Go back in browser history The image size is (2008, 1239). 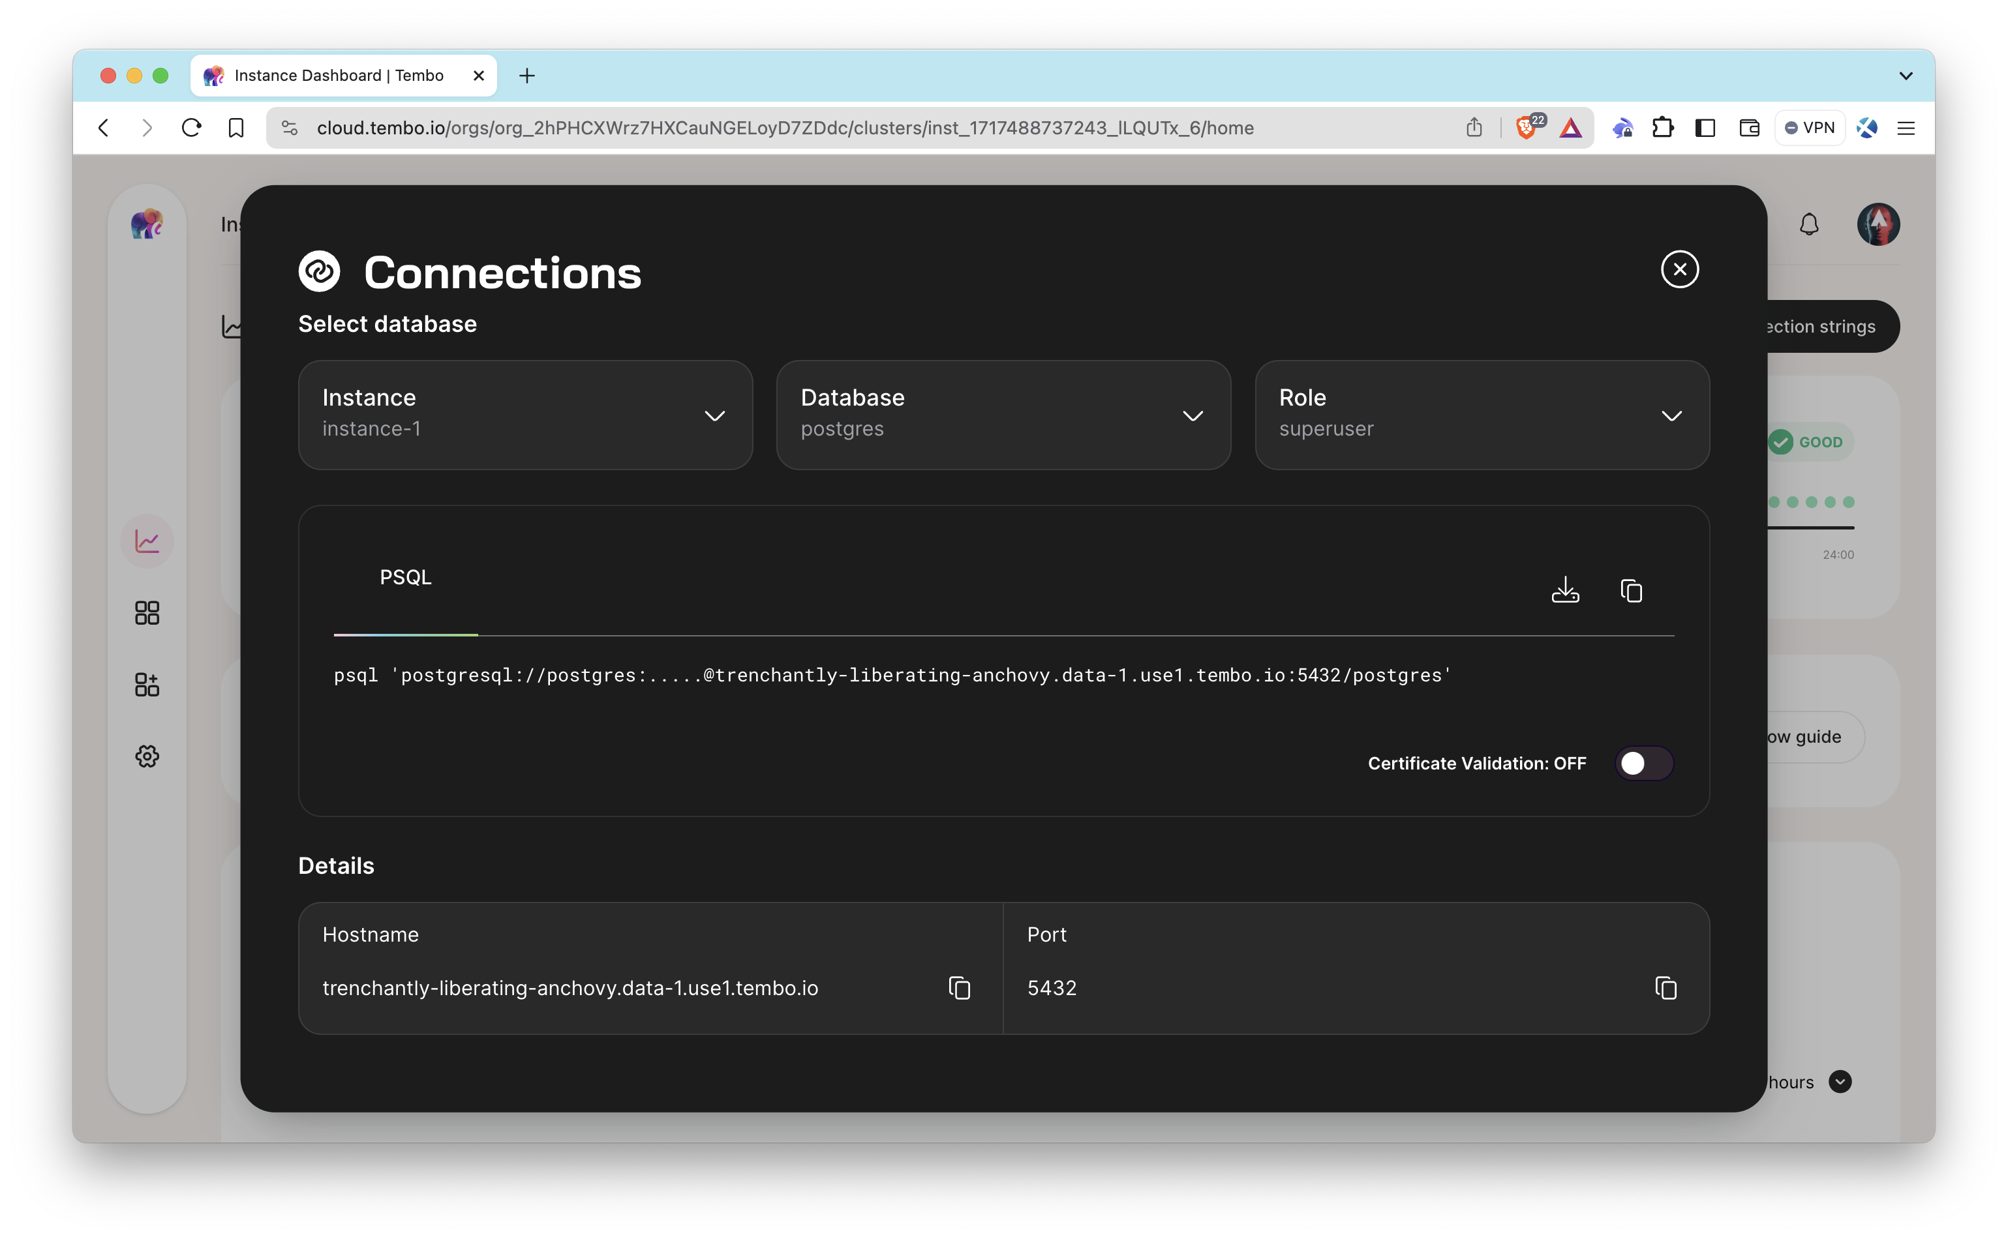103,128
